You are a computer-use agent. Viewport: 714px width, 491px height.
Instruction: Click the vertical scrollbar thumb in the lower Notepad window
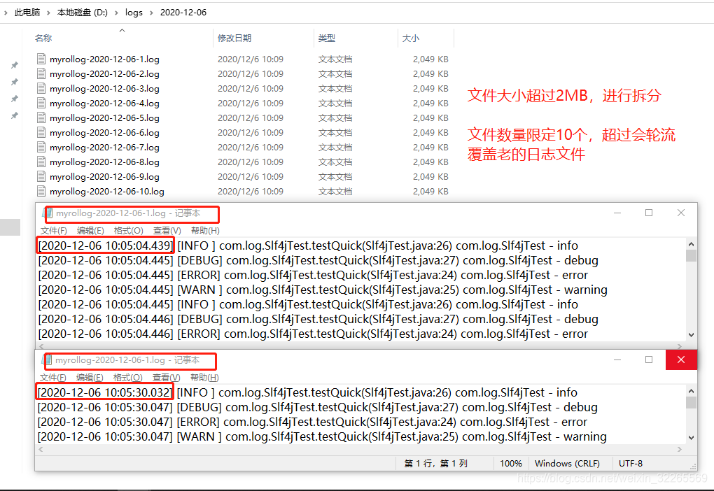(x=691, y=403)
